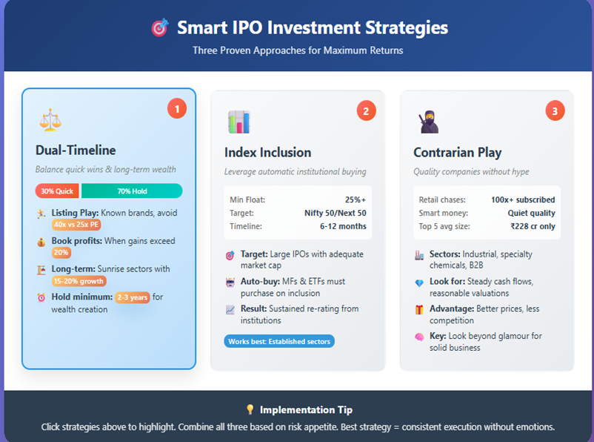
Task: Select the Dual-Timeline strategy heading
Action: coord(76,151)
